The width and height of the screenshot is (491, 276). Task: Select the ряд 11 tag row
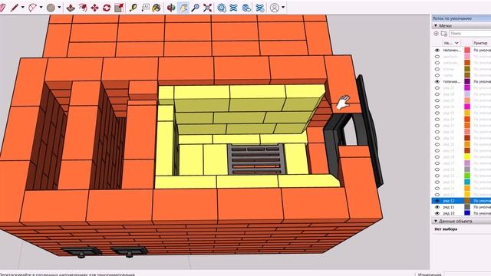(x=461, y=207)
